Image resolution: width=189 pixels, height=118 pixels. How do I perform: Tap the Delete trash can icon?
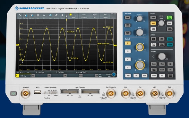point(62,16)
